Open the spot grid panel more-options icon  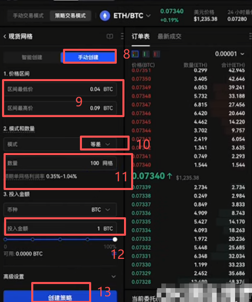[x=122, y=36]
